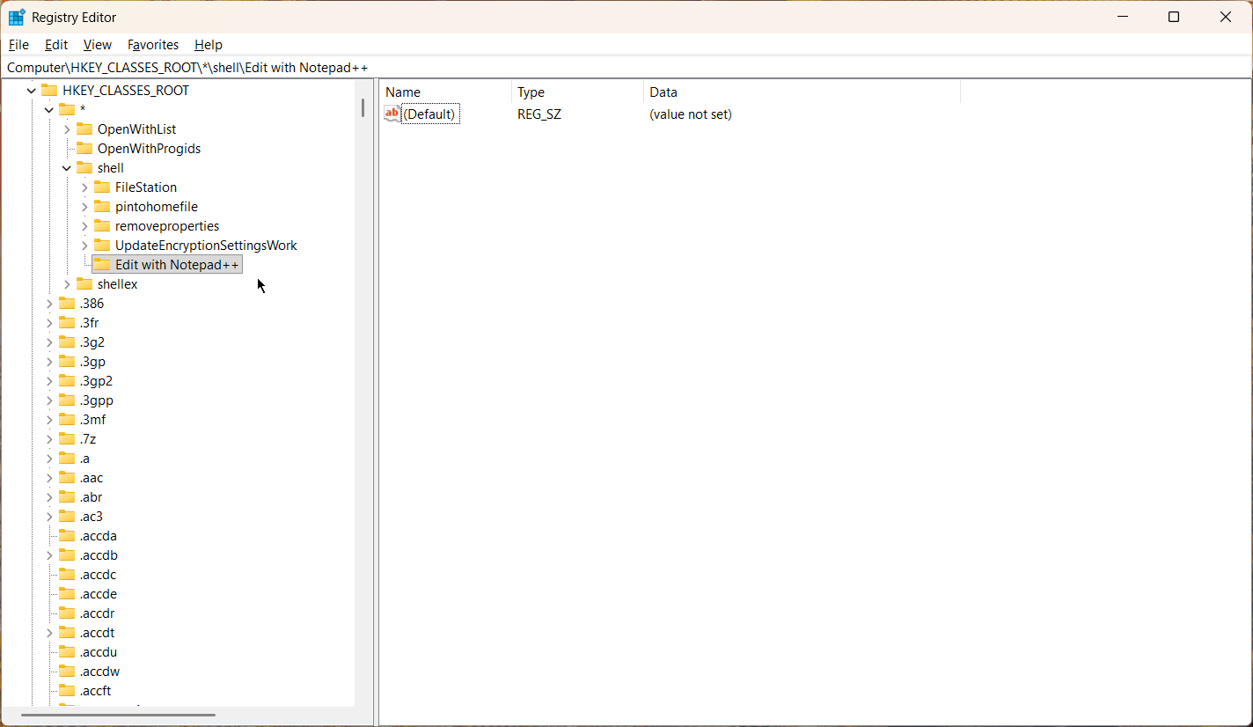This screenshot has height=727, width=1253.
Task: Click the tree vertical scrollbar thumb
Action: pos(363,107)
